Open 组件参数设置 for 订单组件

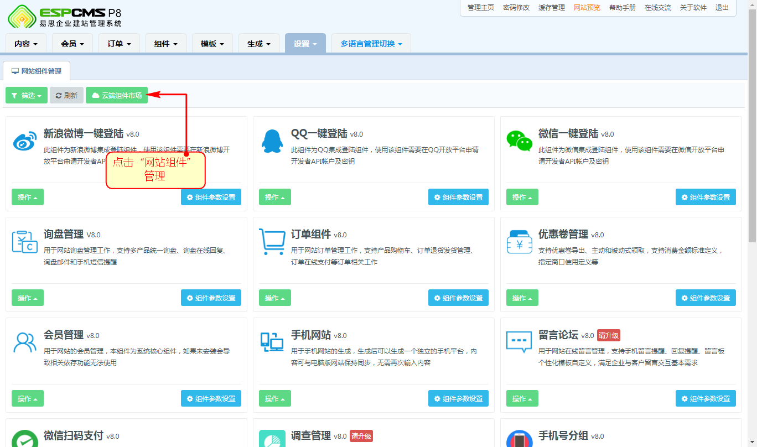point(458,298)
